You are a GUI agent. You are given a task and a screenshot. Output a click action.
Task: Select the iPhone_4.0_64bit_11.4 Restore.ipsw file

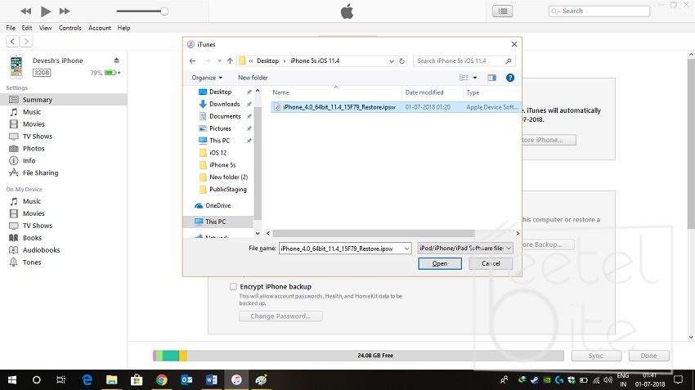338,107
